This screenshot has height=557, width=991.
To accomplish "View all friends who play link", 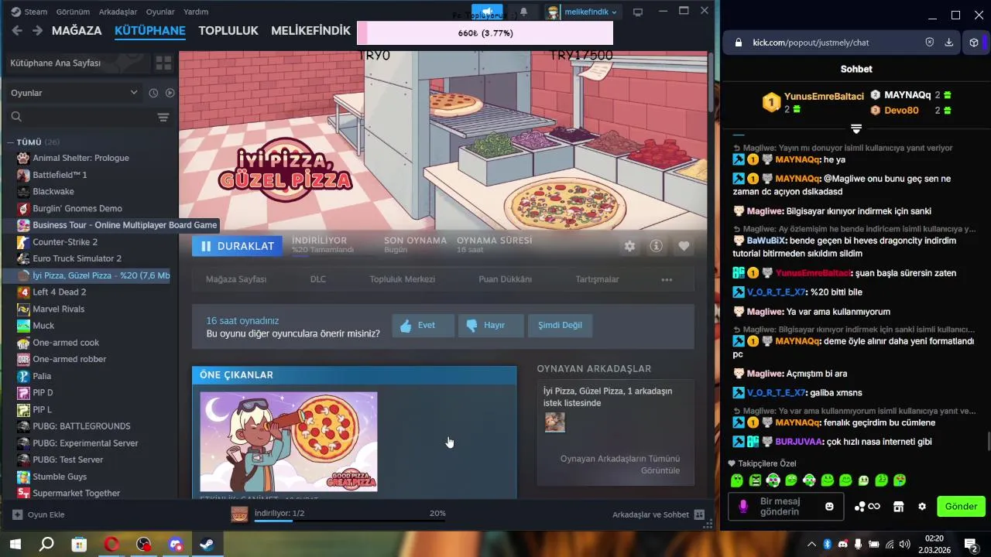I will pyautogui.click(x=620, y=464).
